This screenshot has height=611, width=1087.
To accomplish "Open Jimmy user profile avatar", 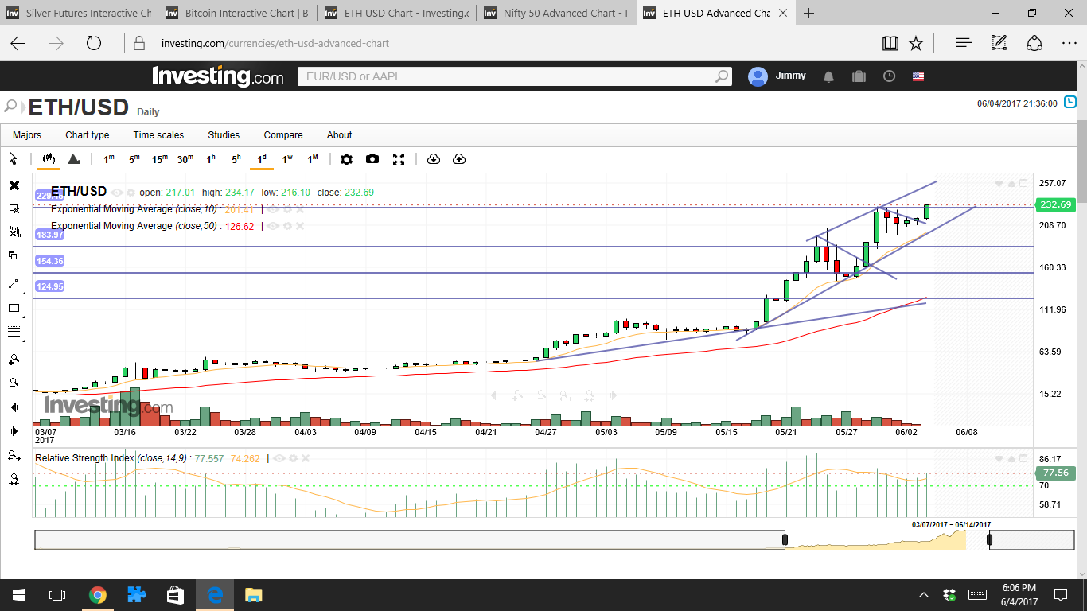I will (758, 76).
